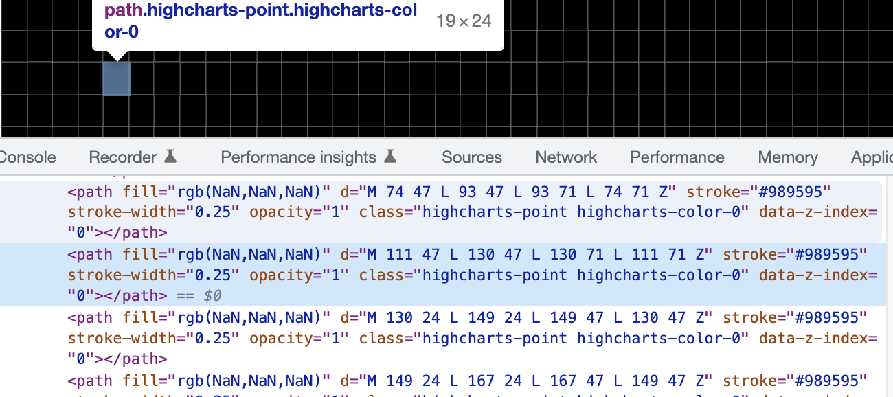Open the Application panel
Viewport: 893px width, 397px height.
[x=871, y=157]
